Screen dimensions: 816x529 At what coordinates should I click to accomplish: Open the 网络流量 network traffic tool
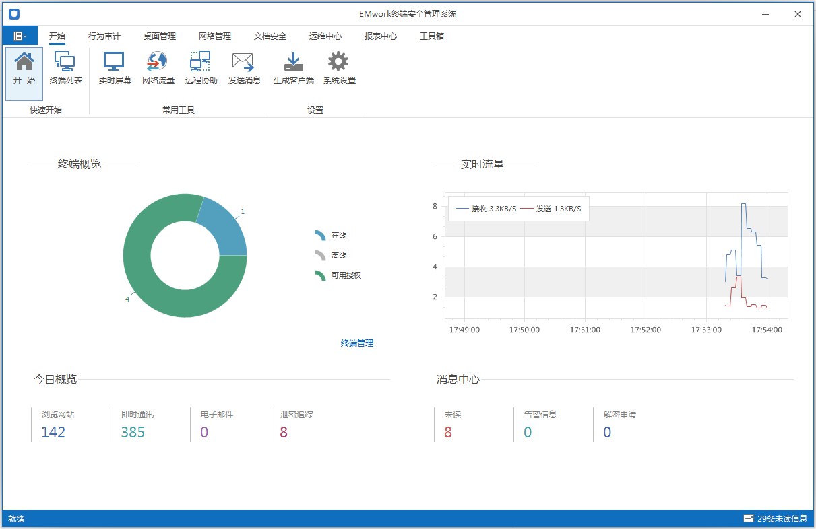[x=158, y=69]
